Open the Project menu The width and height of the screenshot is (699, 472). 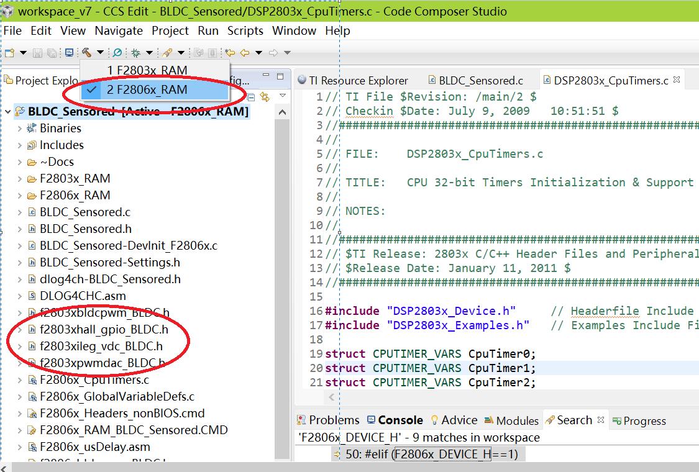pos(170,31)
